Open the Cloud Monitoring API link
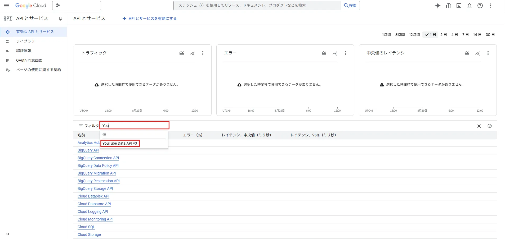Screen dimensions: 505x239 click(95, 219)
